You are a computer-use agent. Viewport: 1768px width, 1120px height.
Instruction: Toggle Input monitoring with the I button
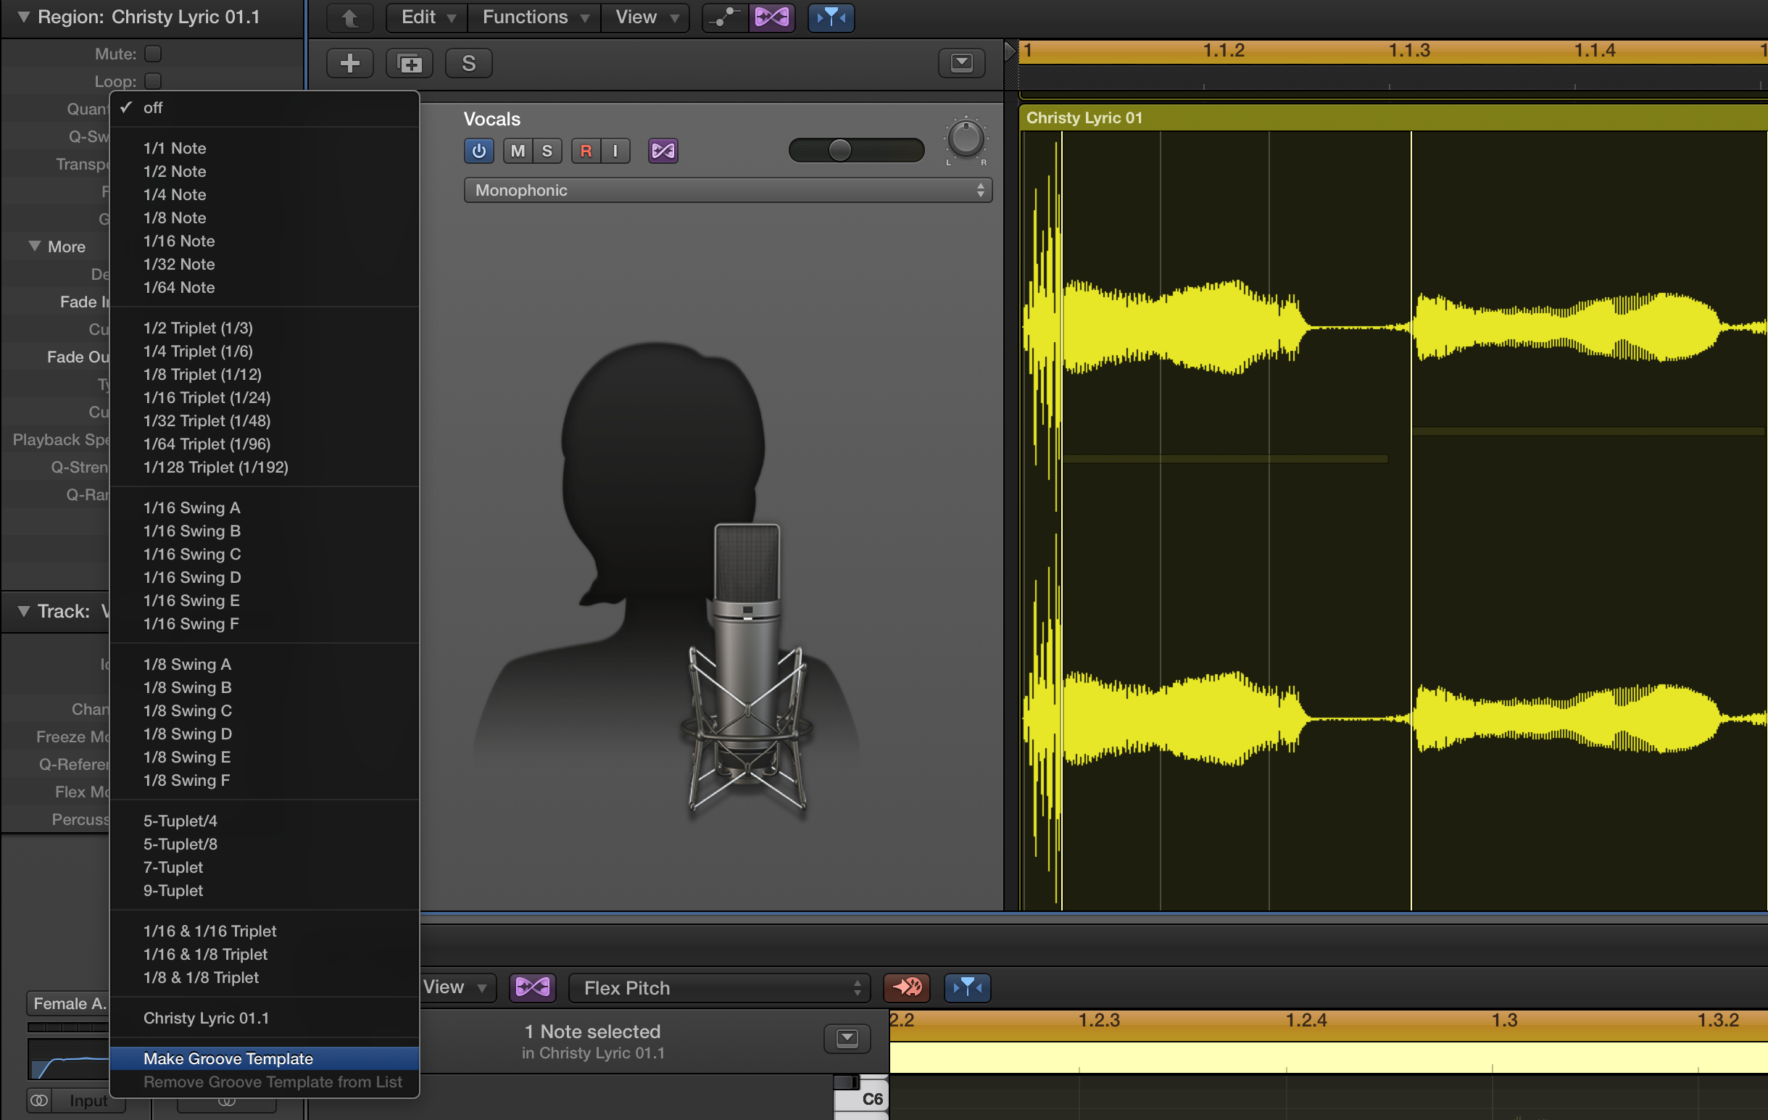coord(615,151)
